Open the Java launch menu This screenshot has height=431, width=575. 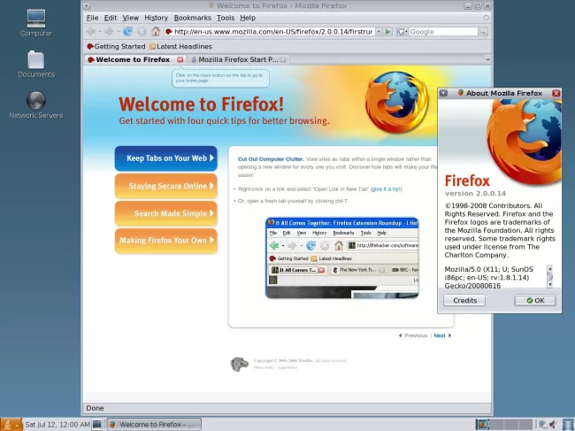(x=11, y=425)
